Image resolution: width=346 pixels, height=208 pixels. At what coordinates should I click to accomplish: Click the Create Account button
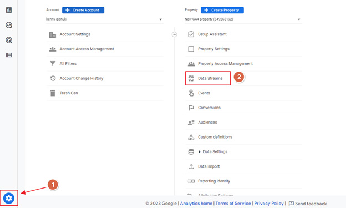click(x=83, y=10)
